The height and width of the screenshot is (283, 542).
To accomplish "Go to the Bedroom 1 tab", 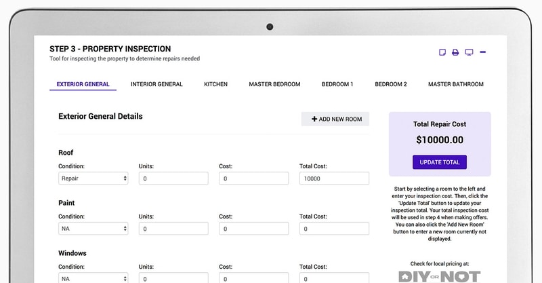I will 337,84.
